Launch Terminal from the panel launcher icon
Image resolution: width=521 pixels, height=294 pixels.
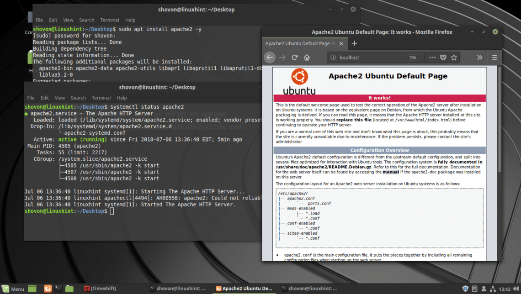tap(58, 289)
